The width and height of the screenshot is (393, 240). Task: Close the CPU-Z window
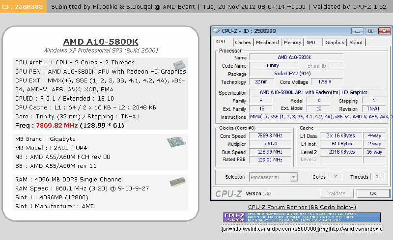coord(384,31)
